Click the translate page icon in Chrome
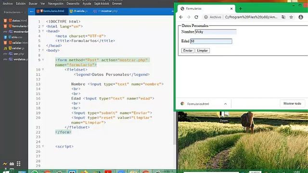This screenshot has height=173, width=308. click(283, 17)
